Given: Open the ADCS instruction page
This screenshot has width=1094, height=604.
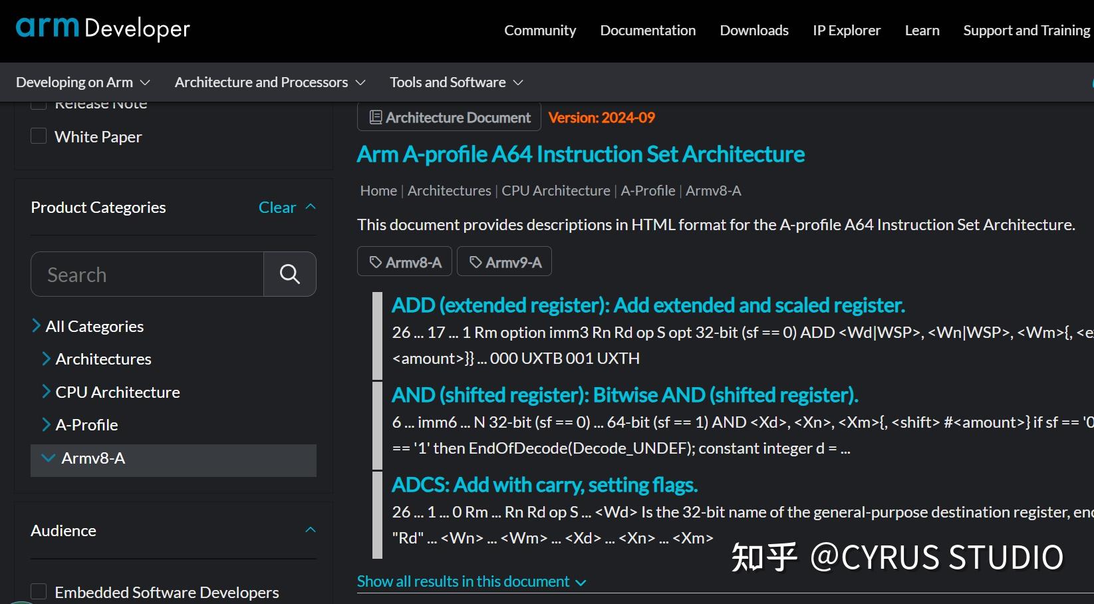Looking at the screenshot, I should pyautogui.click(x=544, y=484).
